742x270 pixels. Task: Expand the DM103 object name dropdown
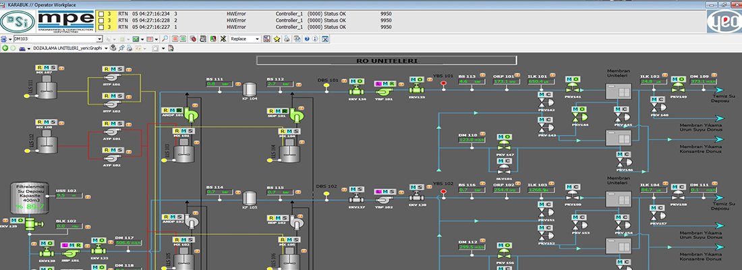click(100, 39)
